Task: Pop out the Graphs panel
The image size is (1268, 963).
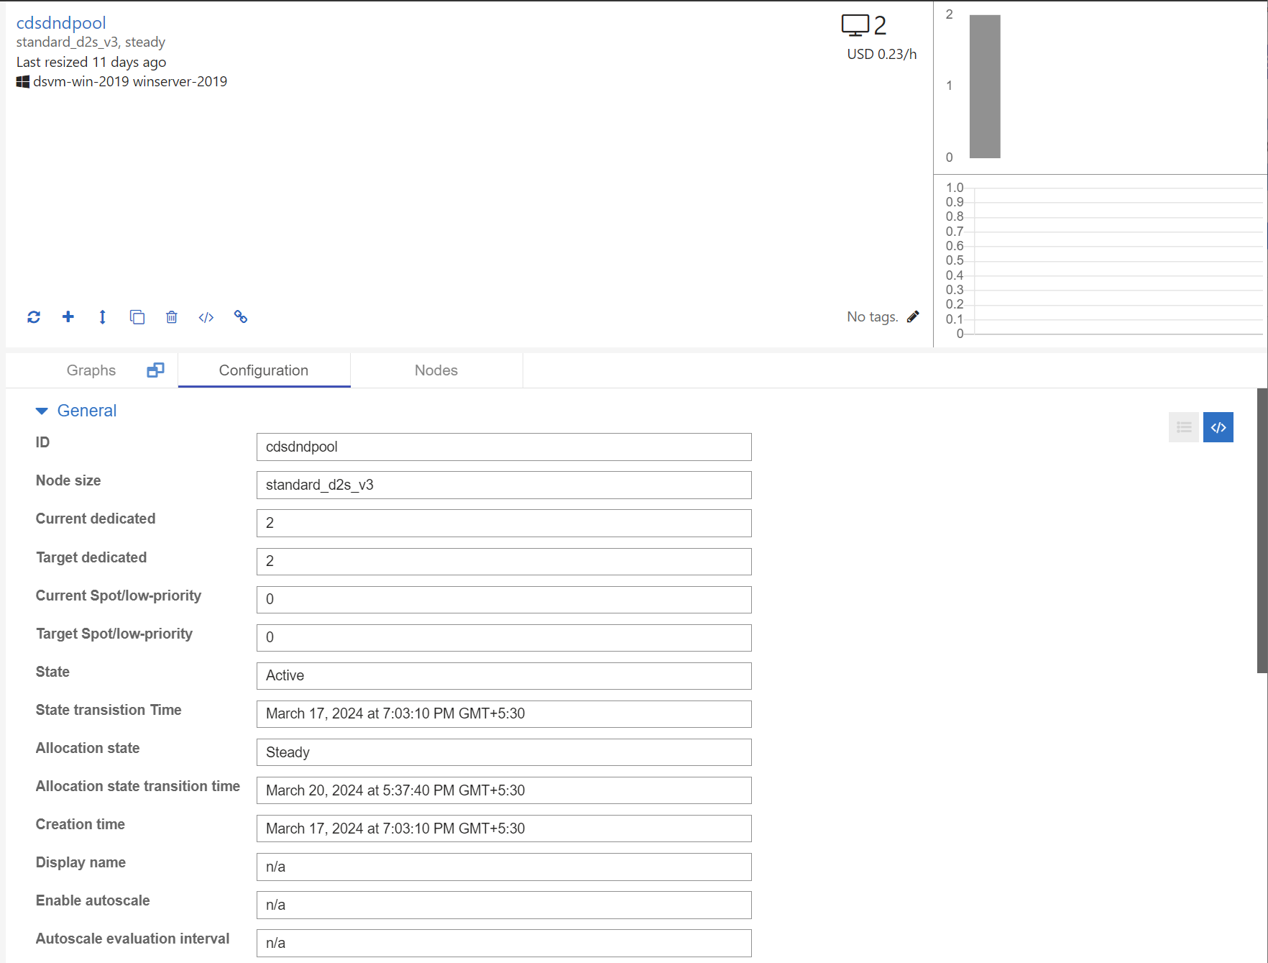Action: 155,369
